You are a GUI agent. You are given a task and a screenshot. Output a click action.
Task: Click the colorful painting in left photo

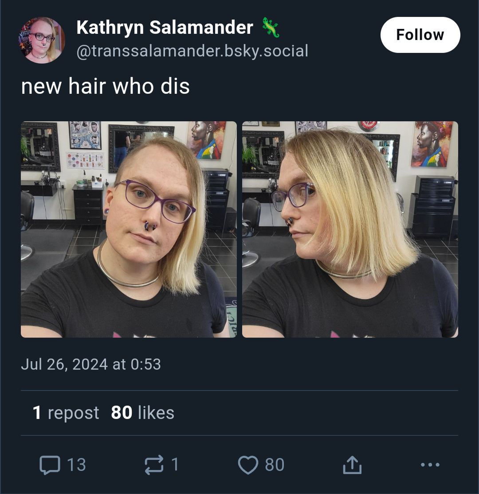pyautogui.click(x=206, y=140)
